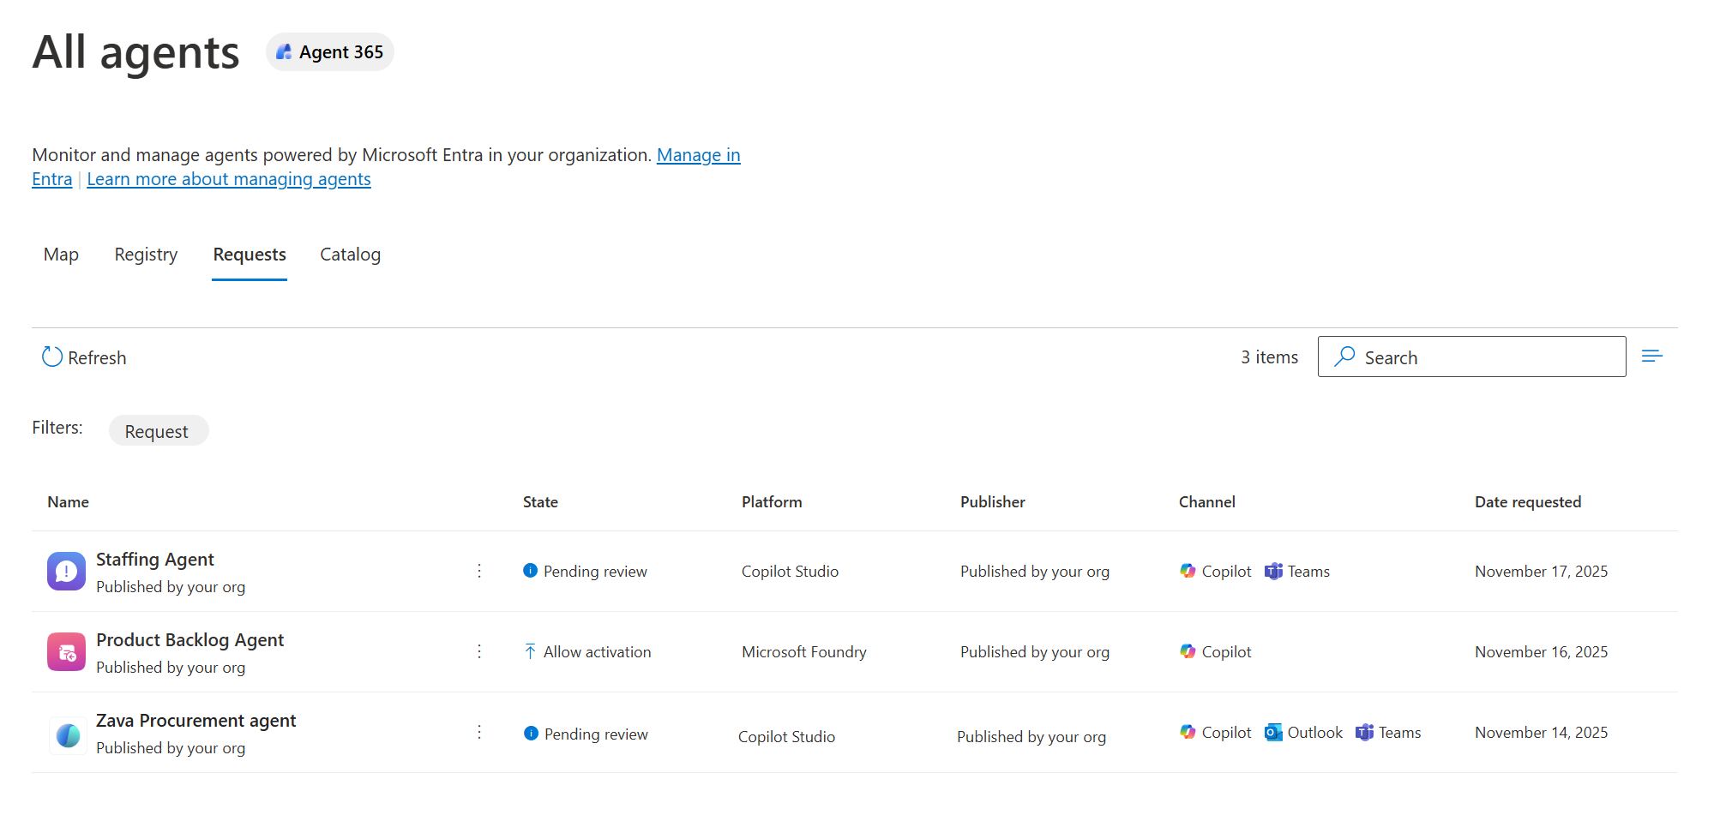The image size is (1714, 839).
Task: Click Copilot channel icon in Staffing Agent row
Action: tap(1188, 571)
